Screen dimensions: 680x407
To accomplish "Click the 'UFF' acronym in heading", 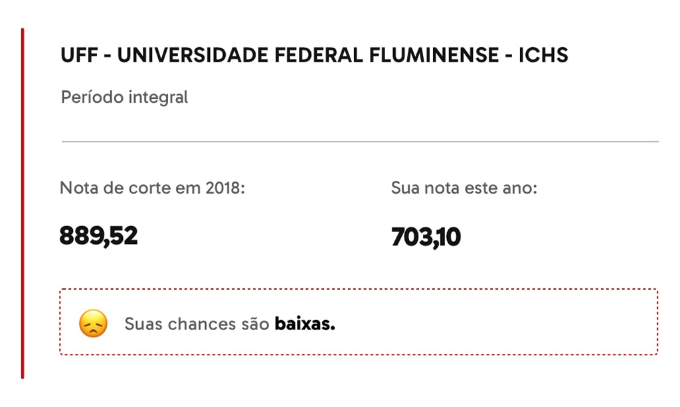I will (x=80, y=56).
